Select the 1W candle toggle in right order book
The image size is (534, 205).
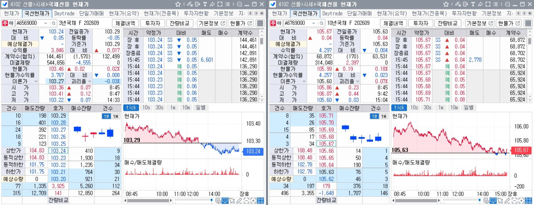pyautogui.click(x=375, y=117)
